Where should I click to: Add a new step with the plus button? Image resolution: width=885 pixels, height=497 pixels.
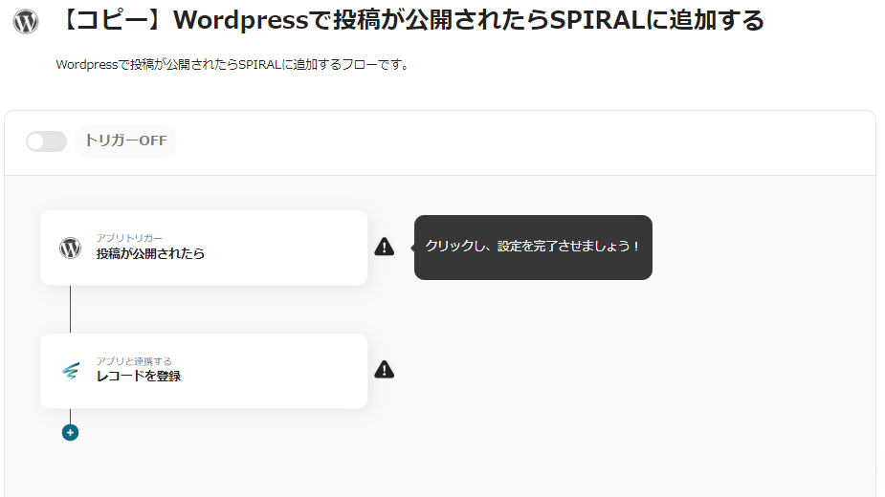coord(70,433)
